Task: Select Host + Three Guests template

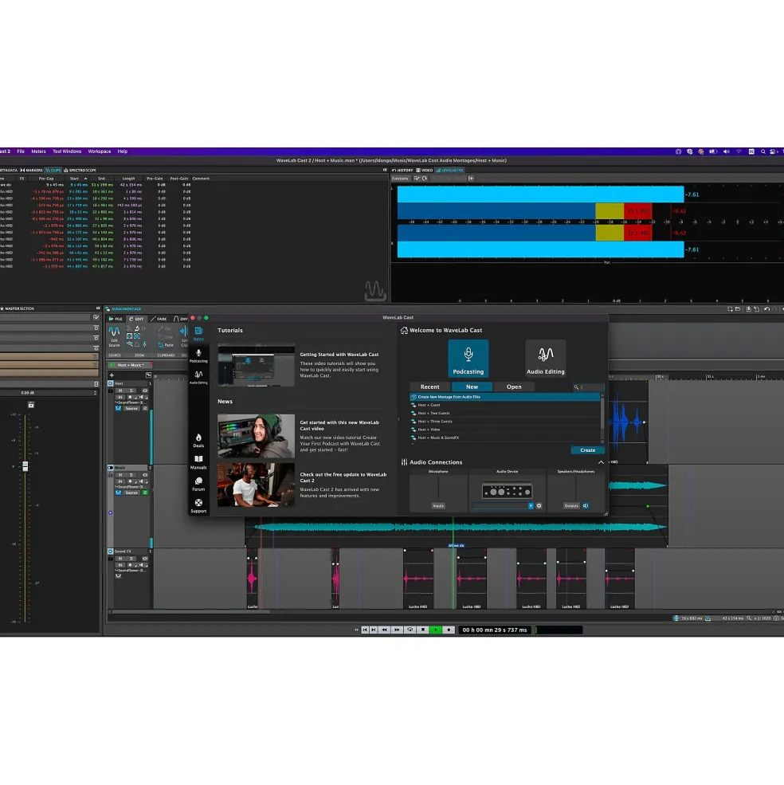Action: coord(505,421)
